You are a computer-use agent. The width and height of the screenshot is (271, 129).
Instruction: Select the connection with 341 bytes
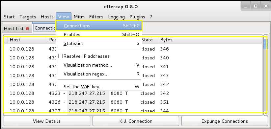coord(133,67)
